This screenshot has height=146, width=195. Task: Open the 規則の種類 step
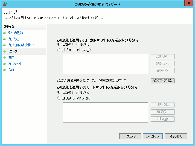coord(15,33)
